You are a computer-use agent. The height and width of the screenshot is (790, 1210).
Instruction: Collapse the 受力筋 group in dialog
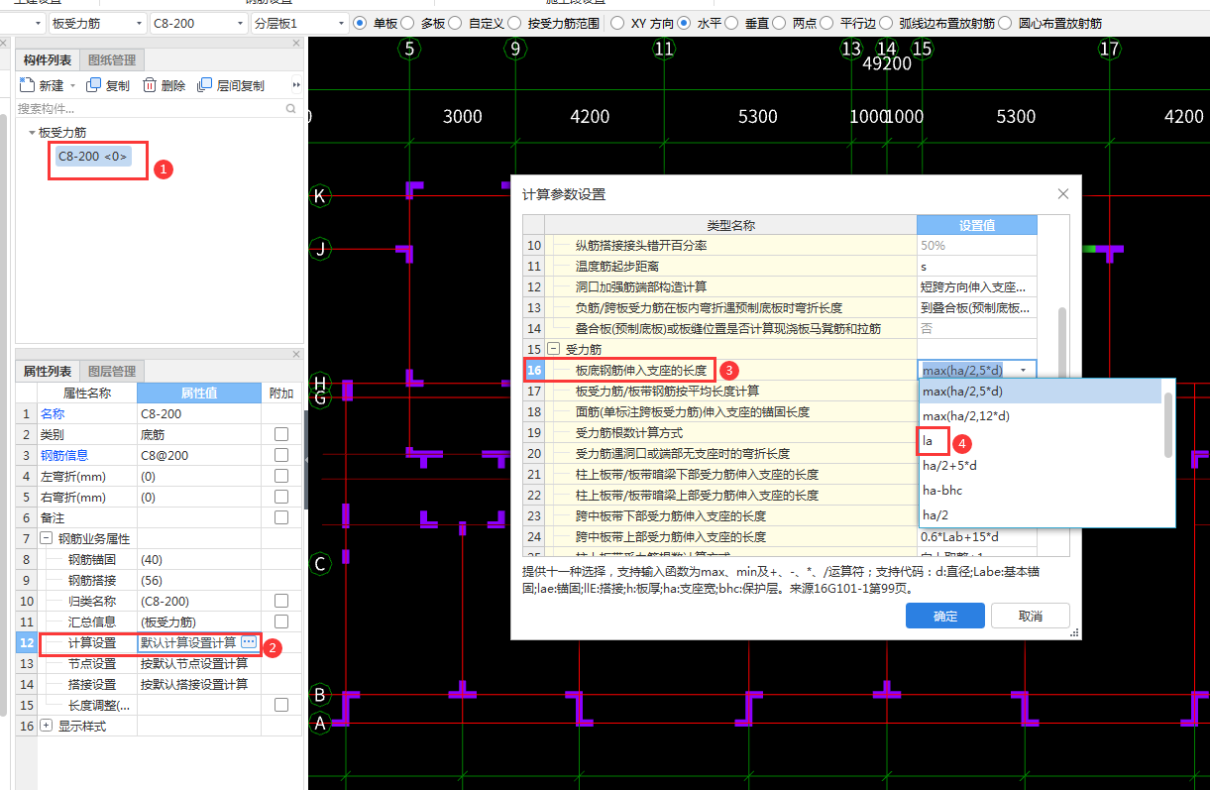coord(553,349)
